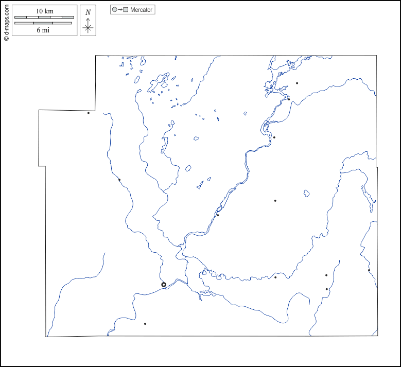Click the southernmost city dot near the bottom border
This screenshot has height=367, width=401.
pyautogui.click(x=145, y=324)
